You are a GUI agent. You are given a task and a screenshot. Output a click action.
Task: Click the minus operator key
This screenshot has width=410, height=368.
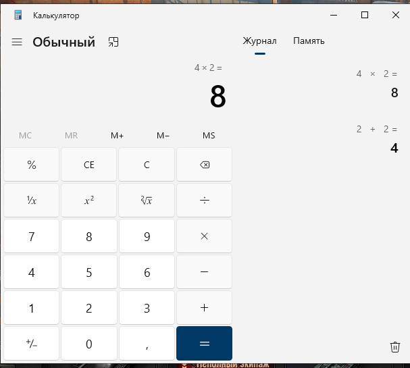pos(204,272)
